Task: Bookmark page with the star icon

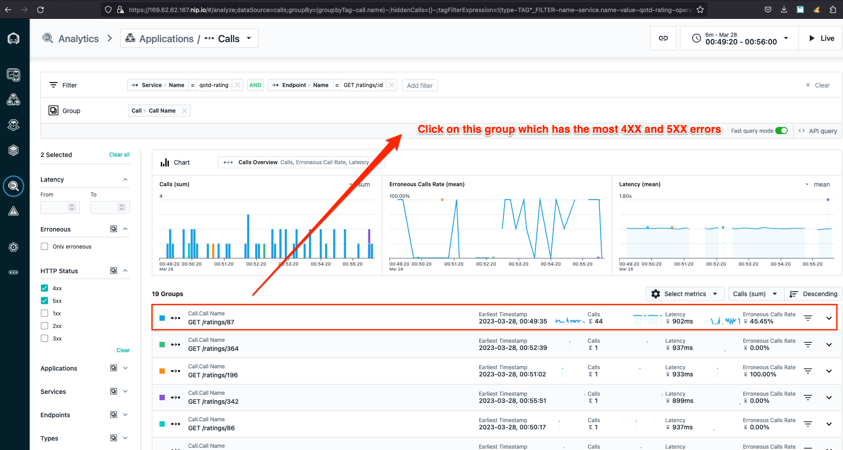Action: pyautogui.click(x=700, y=9)
